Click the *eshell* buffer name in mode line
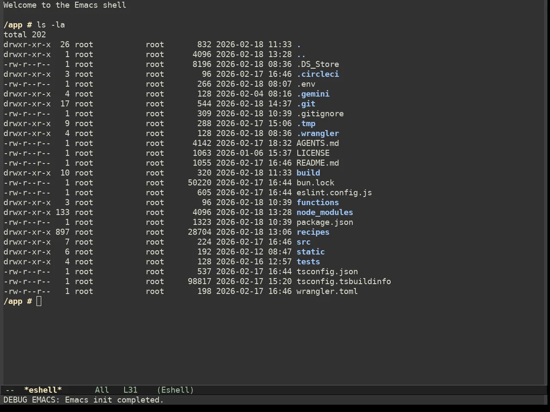 click(43, 390)
